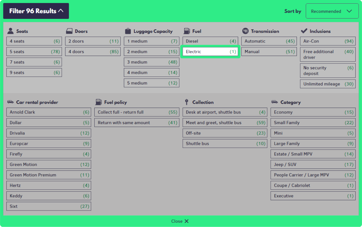The height and width of the screenshot is (227, 362).
Task: Filter by Unlimited mileage inclusion
Action: pos(328,84)
